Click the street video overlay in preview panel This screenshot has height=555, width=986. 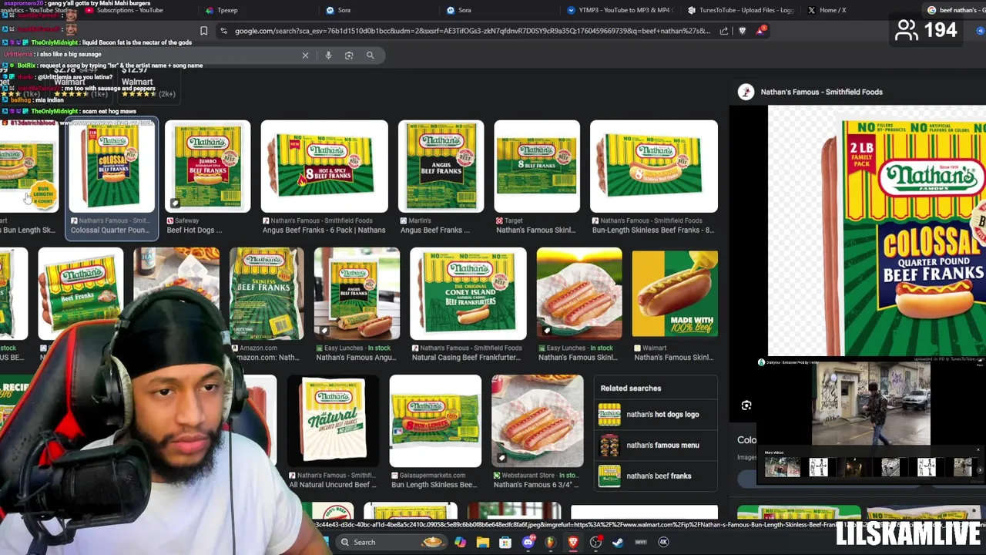tap(871, 404)
